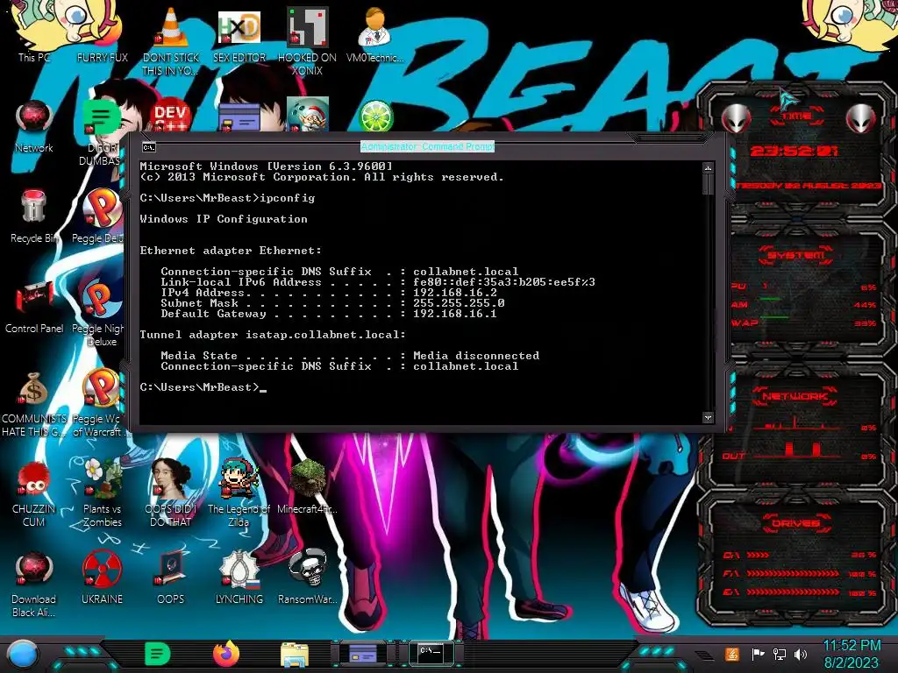This screenshot has width=898, height=673.
Task: Open the VMOTechnic desktop shortcut
Action: click(x=375, y=35)
